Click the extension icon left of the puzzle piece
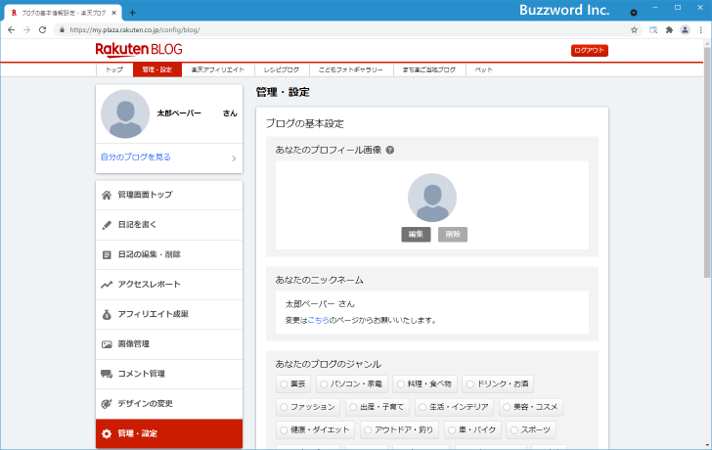 [x=653, y=30]
